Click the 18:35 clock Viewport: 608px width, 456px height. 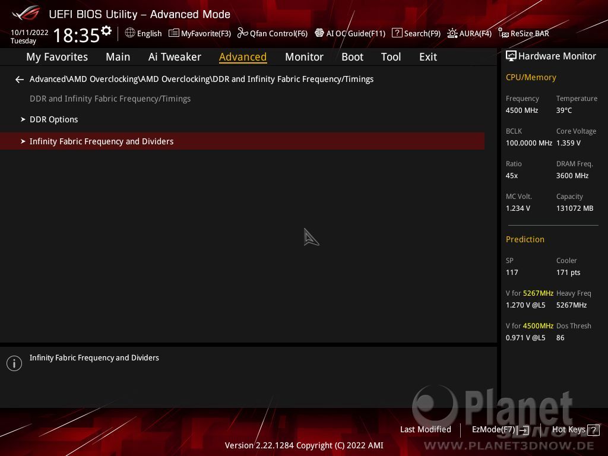point(77,35)
